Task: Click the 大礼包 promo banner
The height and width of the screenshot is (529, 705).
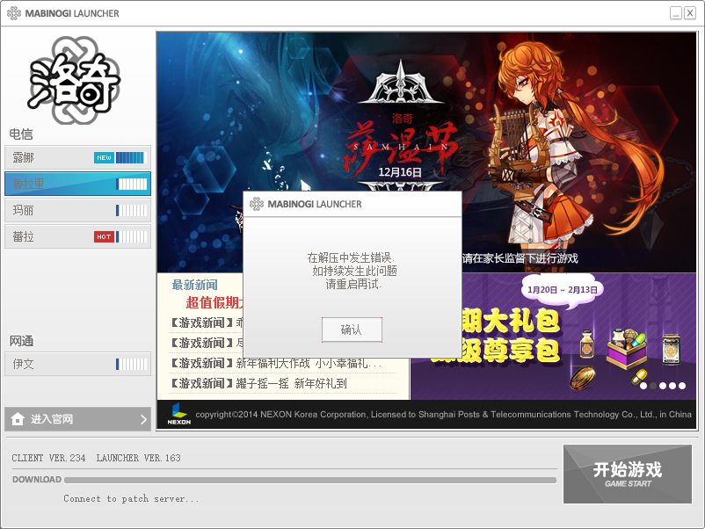Action: pos(553,337)
